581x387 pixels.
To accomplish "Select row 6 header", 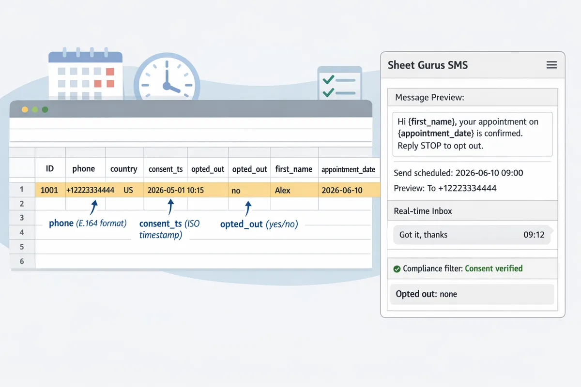I will [x=22, y=261].
